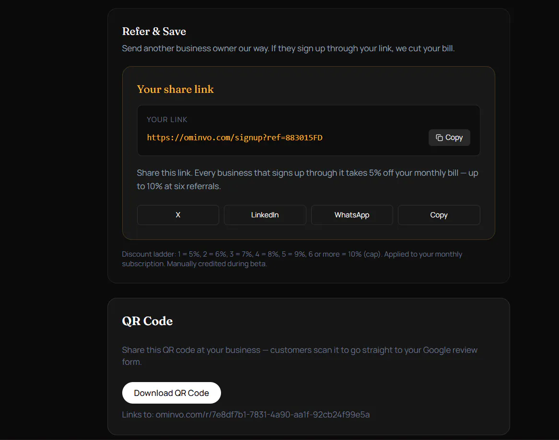Click the 'Your share link' heading
This screenshot has height=440, width=559.
175,89
